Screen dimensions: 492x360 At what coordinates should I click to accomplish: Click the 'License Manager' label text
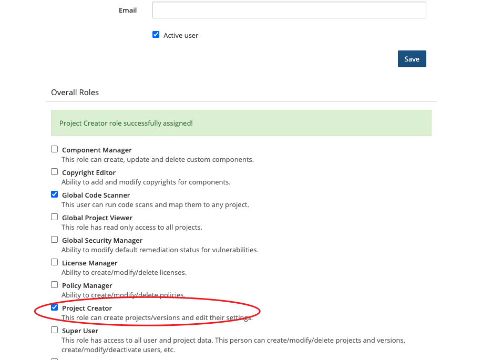tap(89, 263)
